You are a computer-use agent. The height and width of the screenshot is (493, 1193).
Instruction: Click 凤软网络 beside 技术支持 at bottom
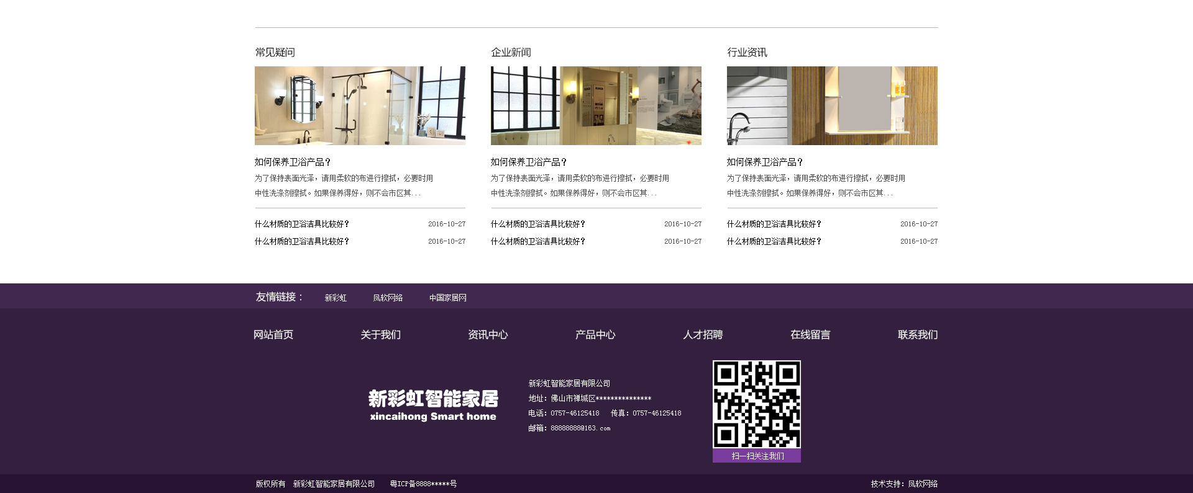click(923, 484)
